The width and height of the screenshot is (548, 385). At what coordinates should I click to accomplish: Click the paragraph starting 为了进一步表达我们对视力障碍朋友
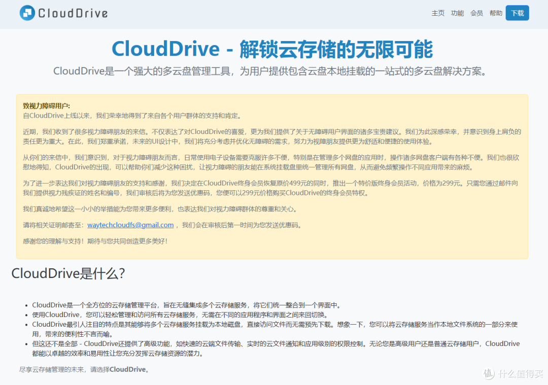click(270, 188)
